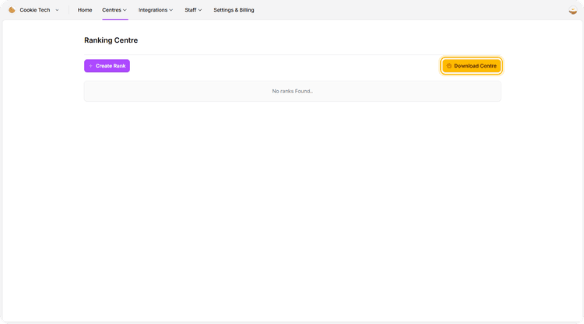The width and height of the screenshot is (584, 324).
Task: Expand the Integrations chevron arrow
Action: pos(171,10)
